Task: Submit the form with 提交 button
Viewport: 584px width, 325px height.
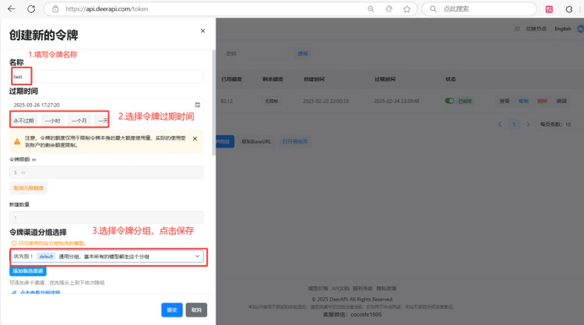Action: (172, 310)
